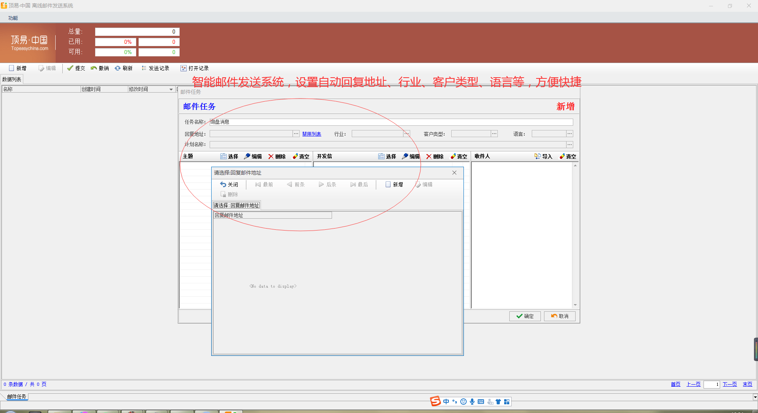Viewport: 758px width, 413px height.
Task: Open the 禁用列表 link
Action: click(311, 134)
